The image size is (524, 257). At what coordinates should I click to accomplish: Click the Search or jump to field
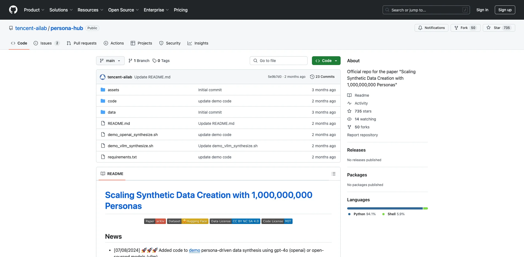click(x=426, y=10)
